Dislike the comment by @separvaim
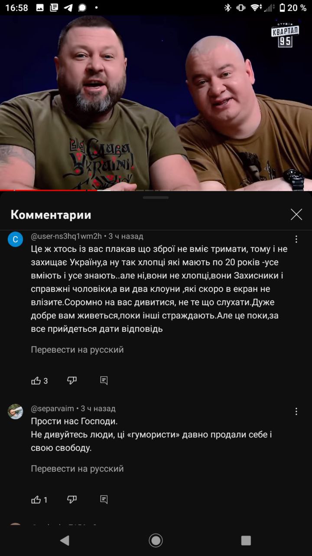Viewport: 312px width, 556px height. [x=72, y=500]
